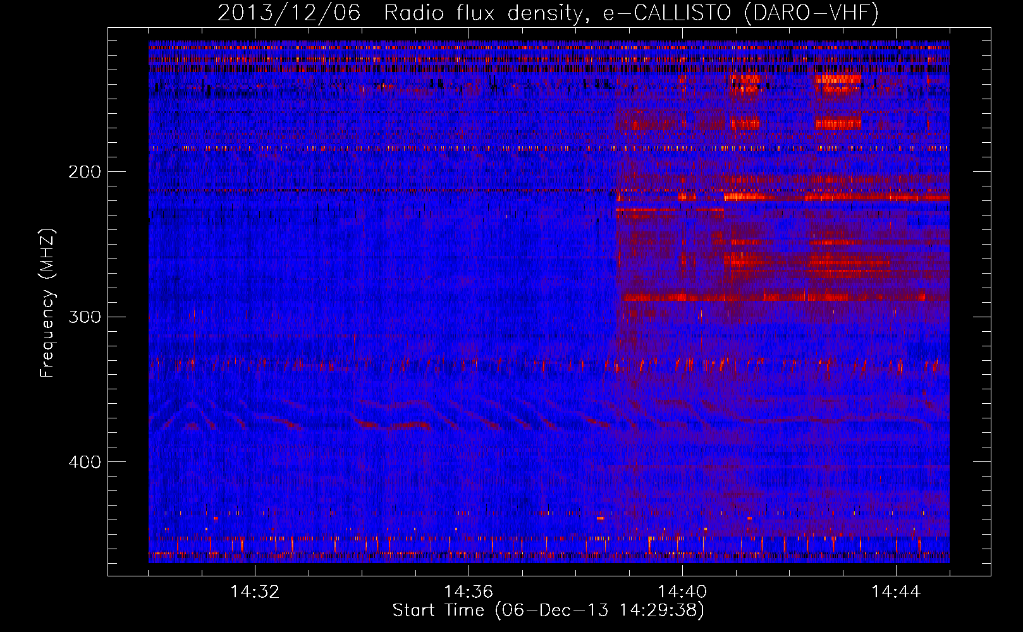This screenshot has height=632, width=1023.
Task: Click the 400 frequency tick label
Action: tap(85, 462)
